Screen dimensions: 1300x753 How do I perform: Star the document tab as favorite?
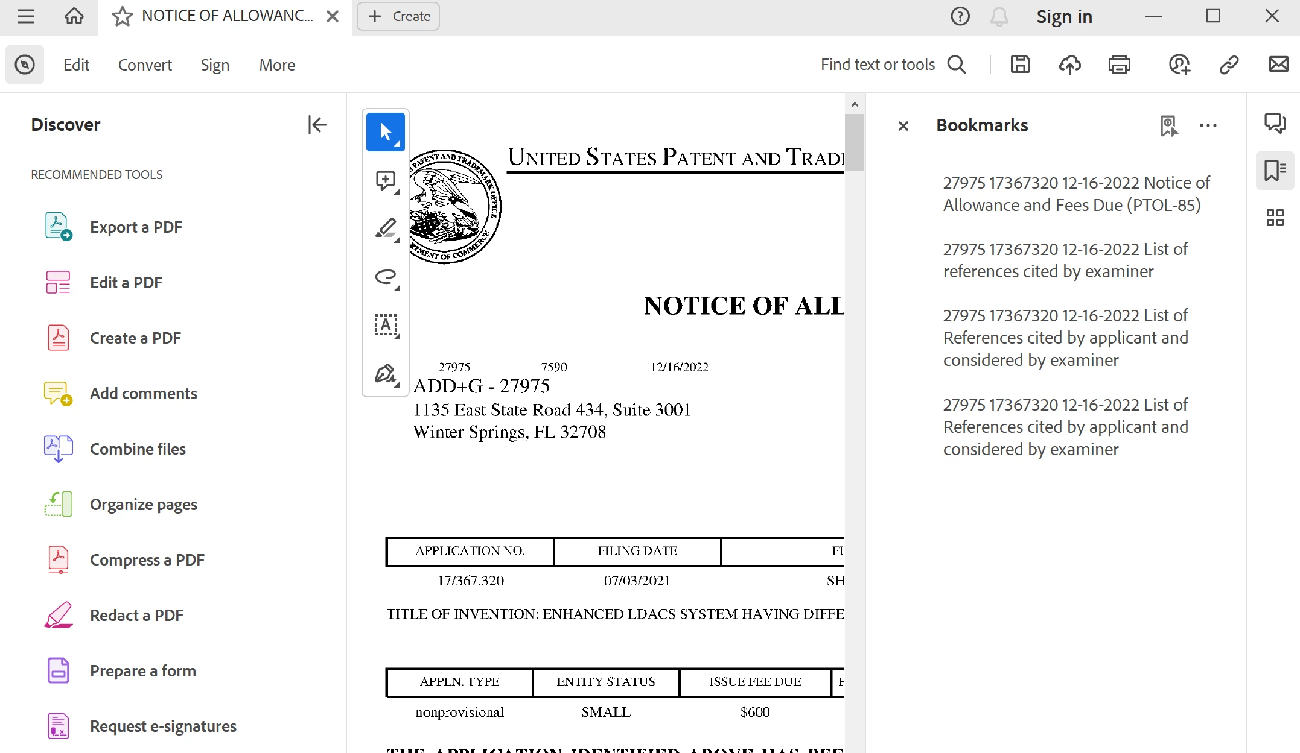[x=123, y=16]
